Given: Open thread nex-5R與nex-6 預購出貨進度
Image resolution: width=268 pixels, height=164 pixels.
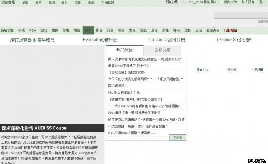Looking at the screenshot, I should 132,133.
